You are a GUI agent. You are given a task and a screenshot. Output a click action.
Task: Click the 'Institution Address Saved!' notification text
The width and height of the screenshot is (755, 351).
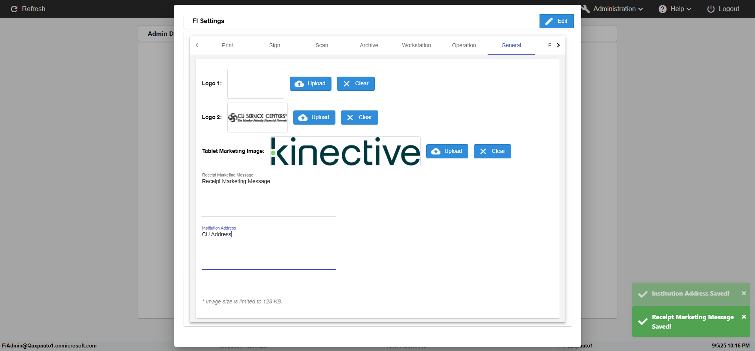[x=691, y=294]
